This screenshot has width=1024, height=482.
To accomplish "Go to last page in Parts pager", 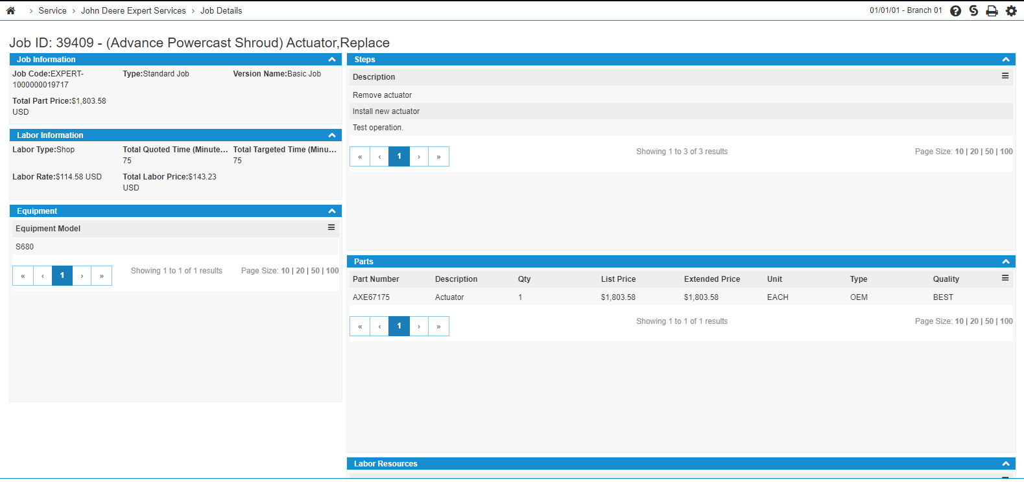I will (439, 326).
